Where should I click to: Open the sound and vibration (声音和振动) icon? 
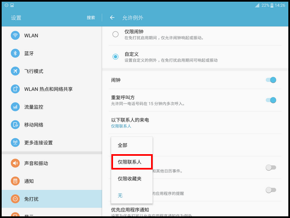pos(15,163)
